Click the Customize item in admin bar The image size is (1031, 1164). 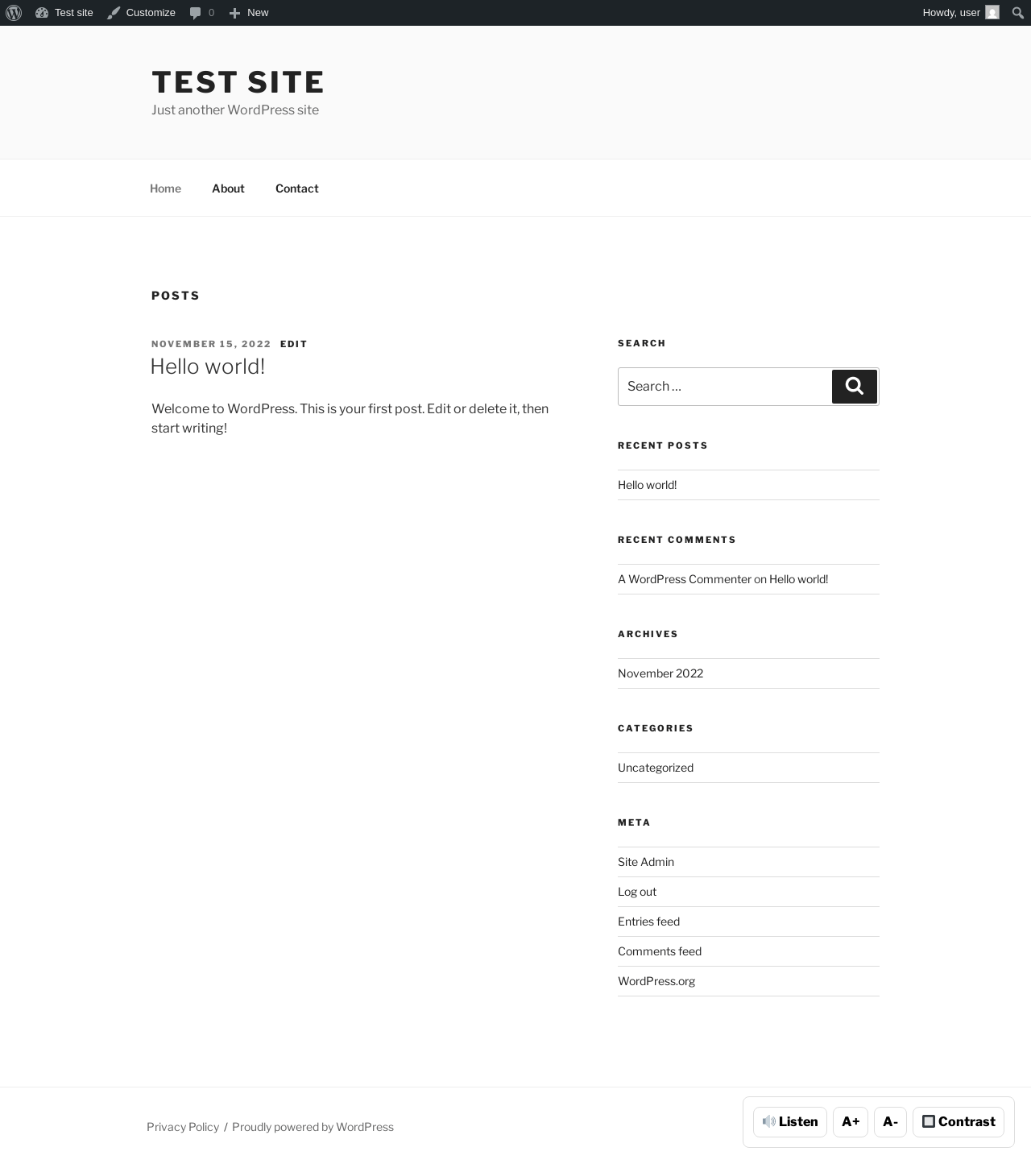[x=141, y=13]
